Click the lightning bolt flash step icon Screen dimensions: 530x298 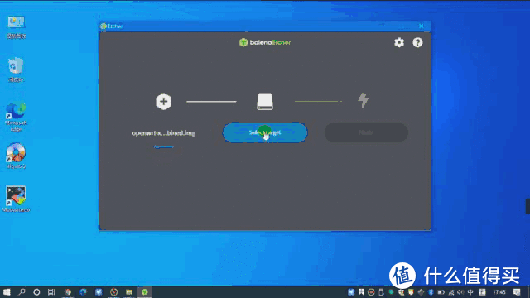click(364, 100)
